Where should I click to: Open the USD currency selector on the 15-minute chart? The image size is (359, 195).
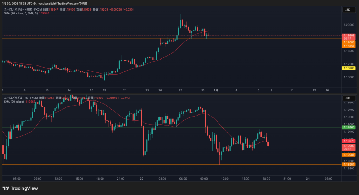346,98
